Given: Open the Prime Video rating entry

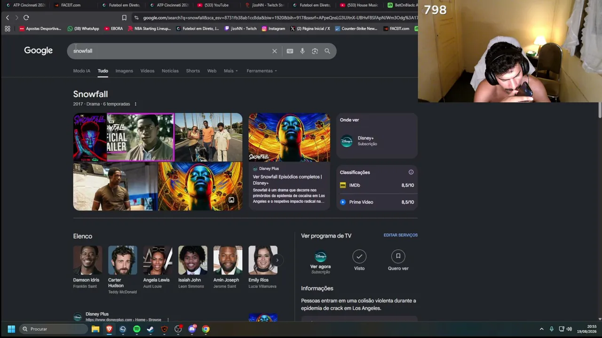Looking at the screenshot, I should 377,202.
